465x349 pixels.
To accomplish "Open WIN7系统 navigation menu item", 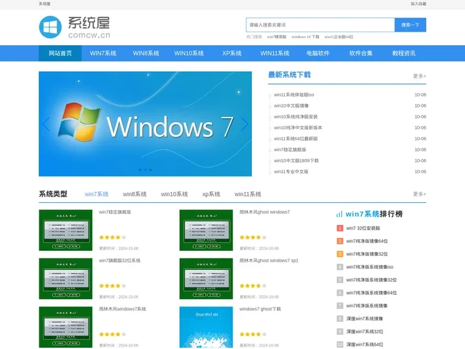I will click(x=103, y=54).
